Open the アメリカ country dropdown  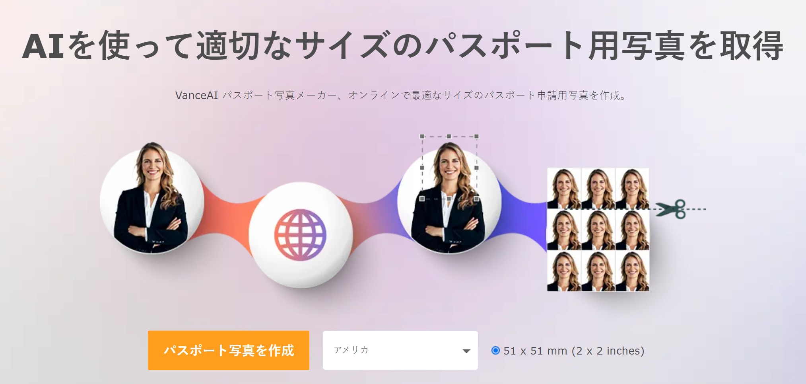pyautogui.click(x=400, y=350)
